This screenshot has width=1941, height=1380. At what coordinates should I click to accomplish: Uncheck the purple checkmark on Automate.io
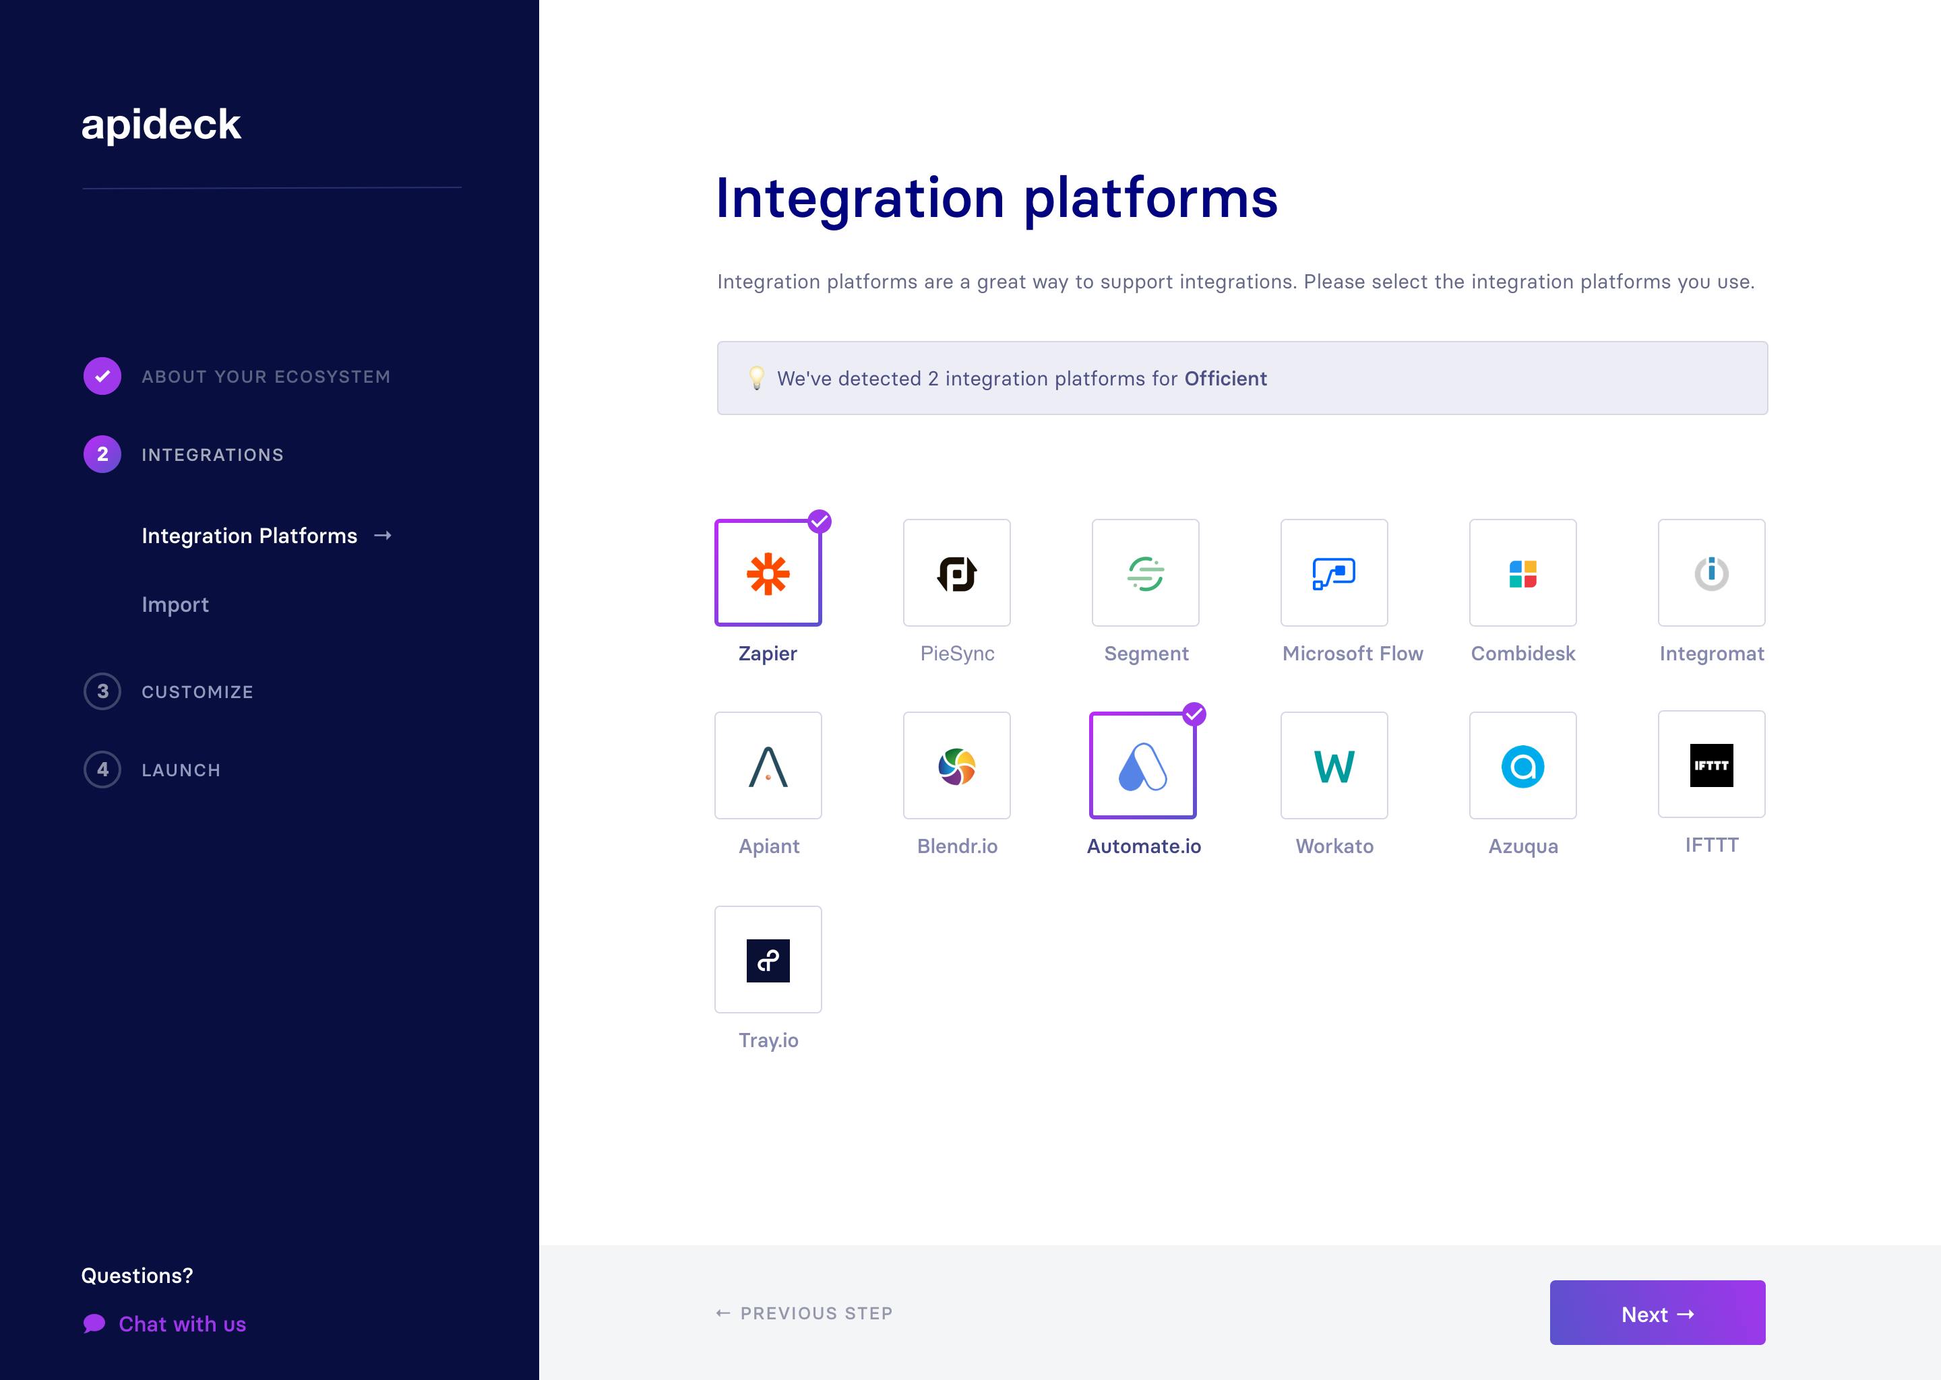coord(1194,714)
